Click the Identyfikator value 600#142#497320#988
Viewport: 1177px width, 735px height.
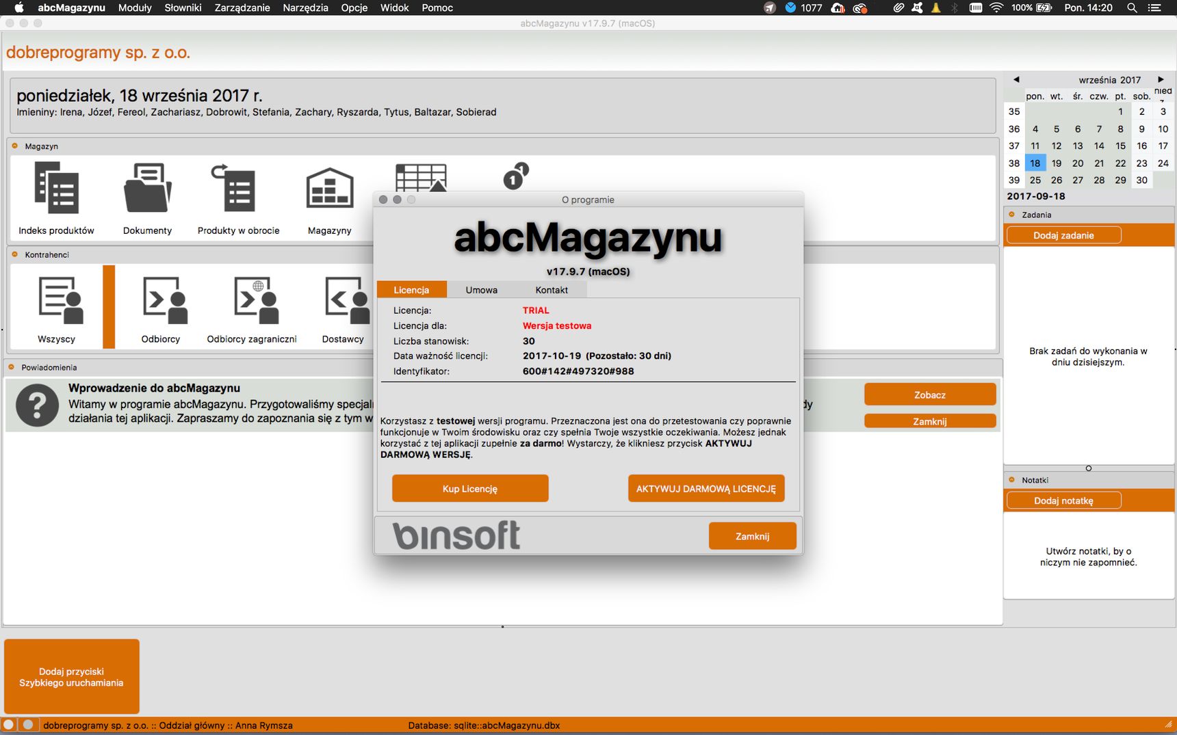click(x=578, y=371)
